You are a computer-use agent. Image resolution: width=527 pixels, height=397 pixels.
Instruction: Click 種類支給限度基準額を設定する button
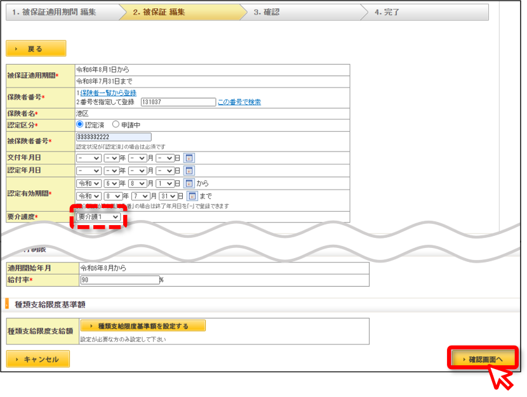pyautogui.click(x=143, y=326)
